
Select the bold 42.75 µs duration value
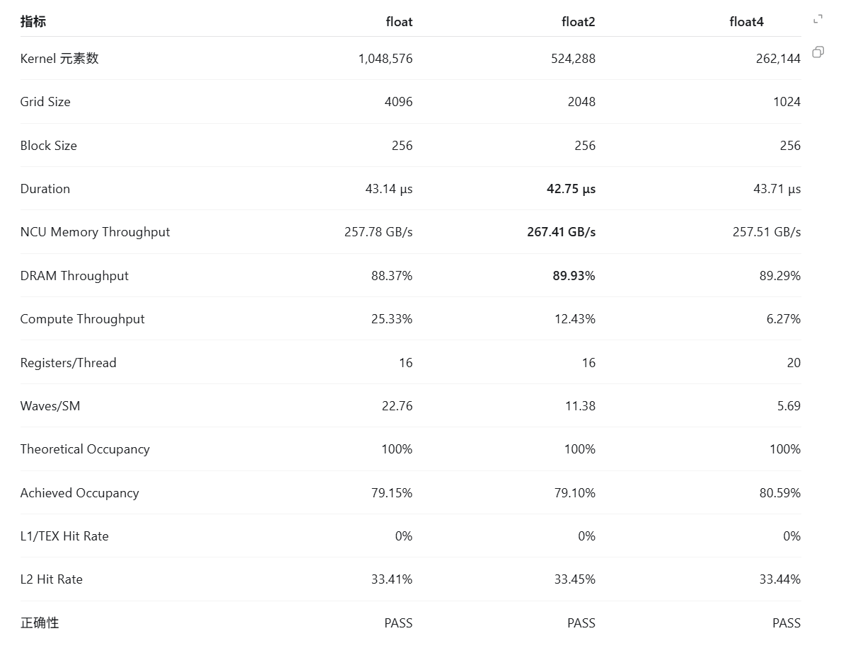tap(571, 189)
